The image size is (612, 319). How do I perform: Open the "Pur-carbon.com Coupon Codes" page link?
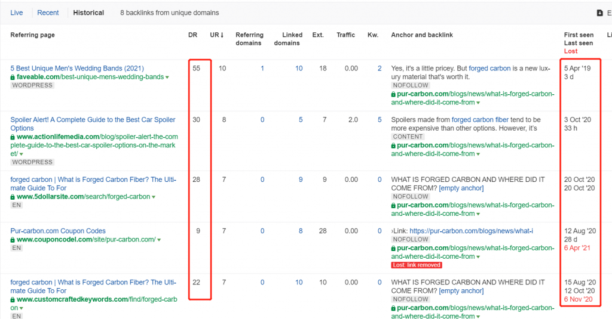click(x=58, y=231)
